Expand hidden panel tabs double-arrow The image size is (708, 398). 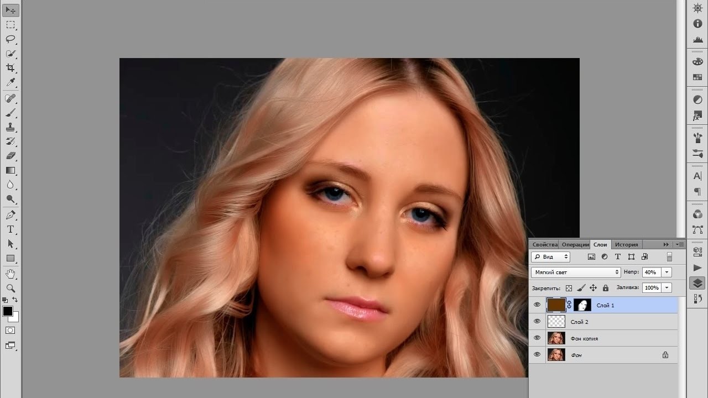pyautogui.click(x=666, y=244)
